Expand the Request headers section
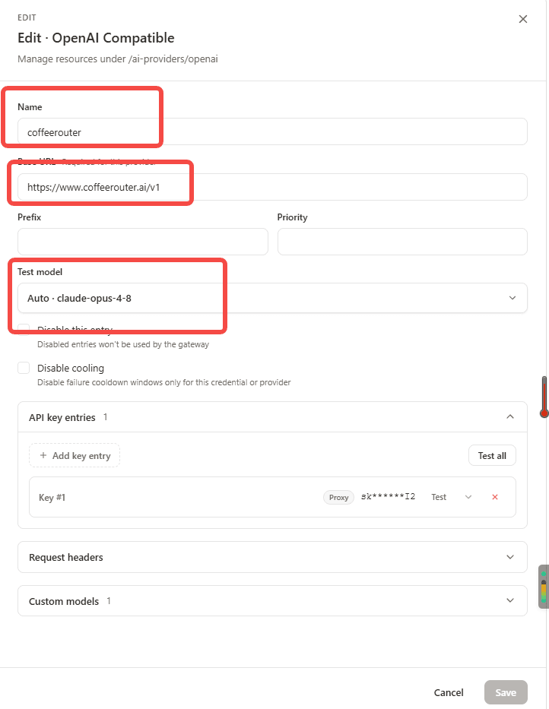Screen dimensions: 549x709 272,557
